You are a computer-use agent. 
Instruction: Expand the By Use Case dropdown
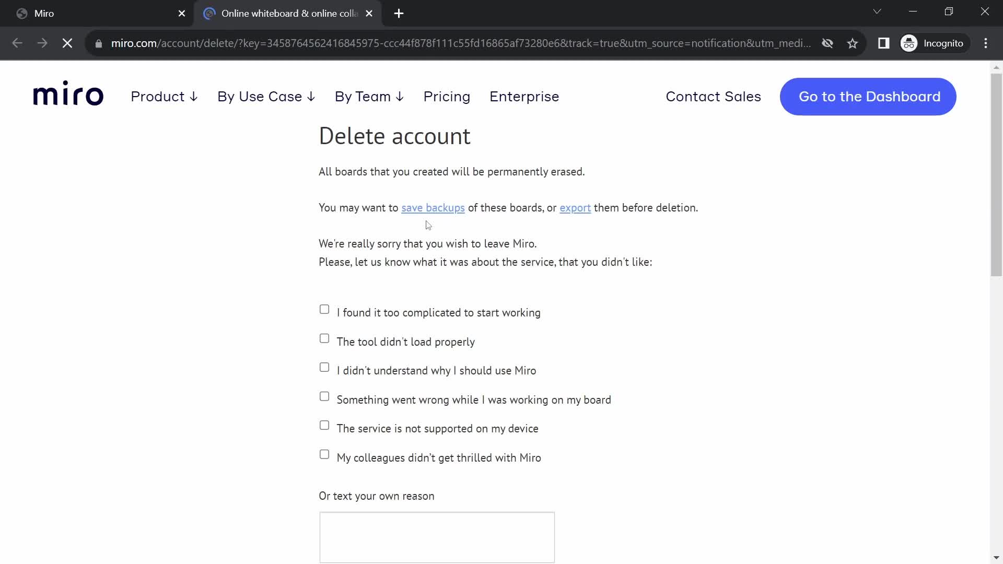pos(266,97)
